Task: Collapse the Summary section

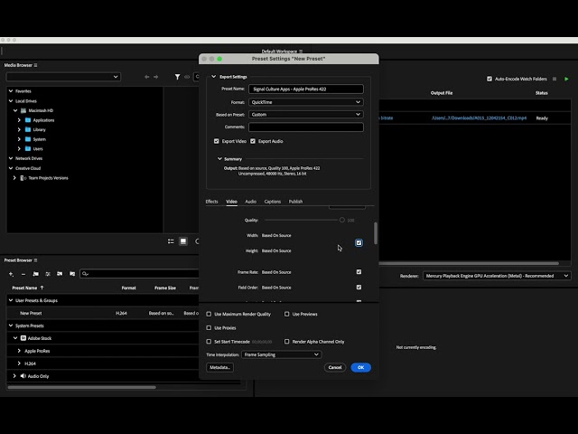Action: pos(219,159)
